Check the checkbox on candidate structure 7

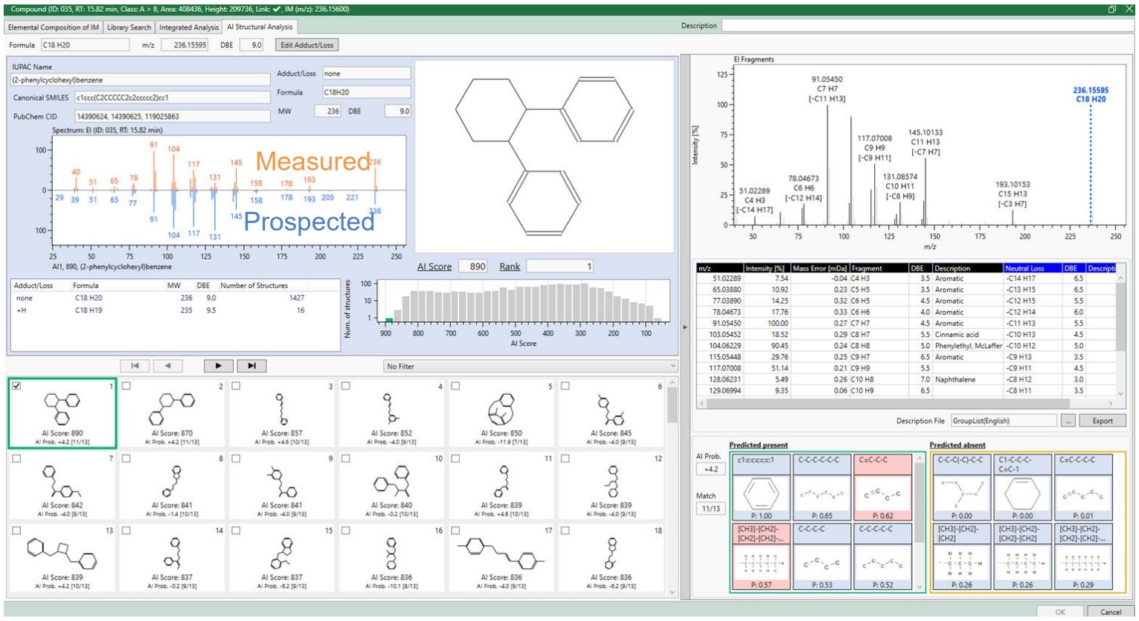tap(16, 459)
